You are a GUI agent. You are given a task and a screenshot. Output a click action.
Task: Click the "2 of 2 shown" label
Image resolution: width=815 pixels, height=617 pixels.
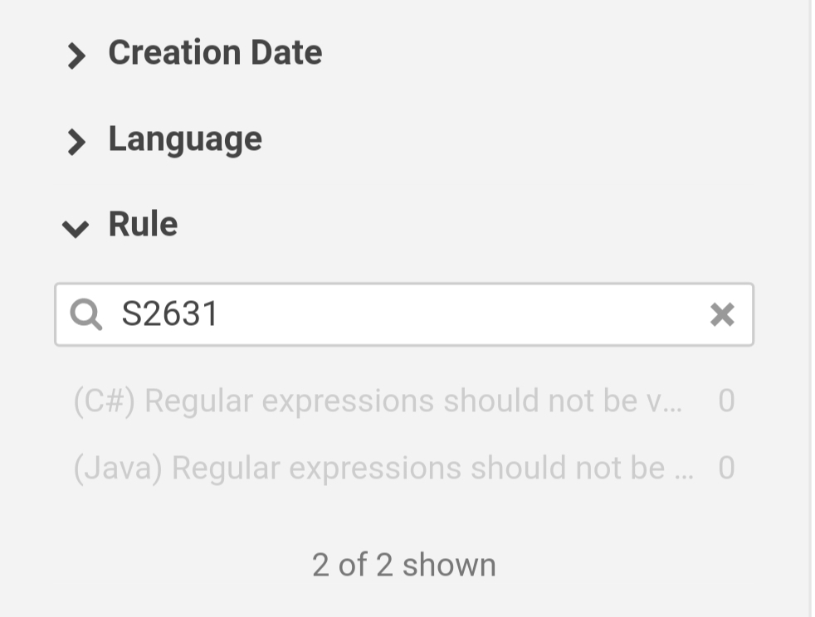404,565
